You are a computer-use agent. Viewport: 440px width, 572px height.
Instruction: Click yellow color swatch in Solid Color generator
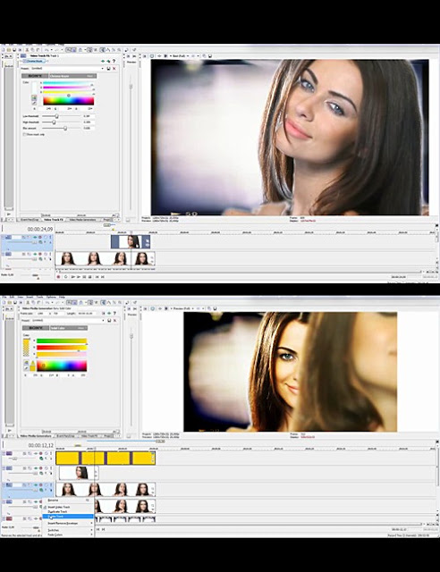[27, 348]
